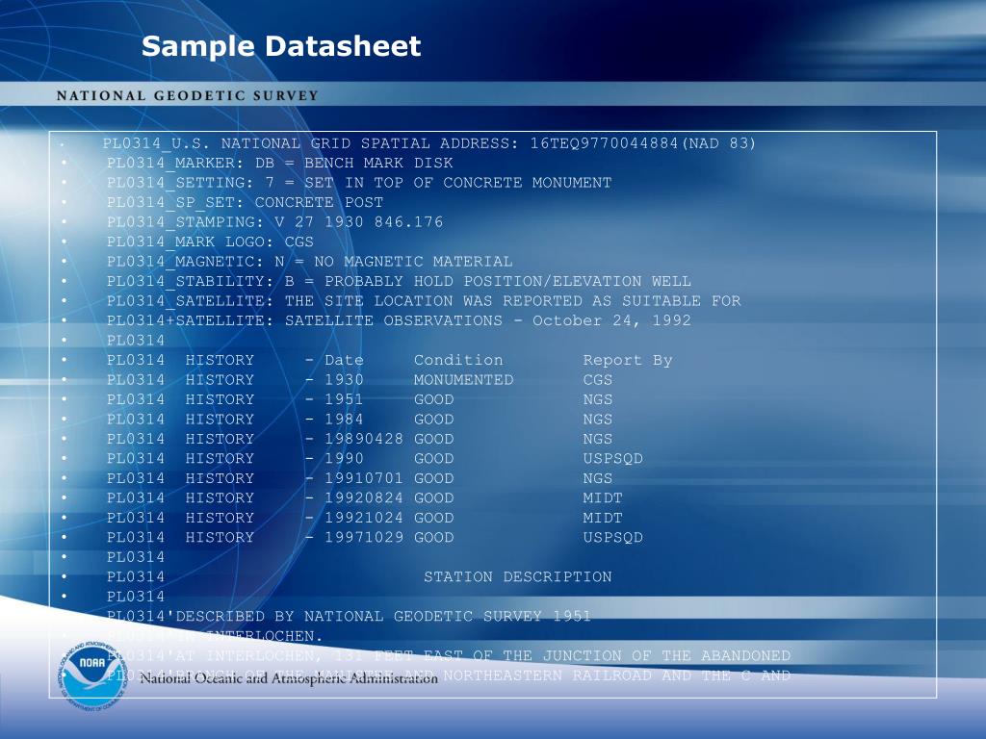Screen dimensions: 986x739
Task: Click the National Geodetic Survey header text
Action: pyautogui.click(x=188, y=96)
